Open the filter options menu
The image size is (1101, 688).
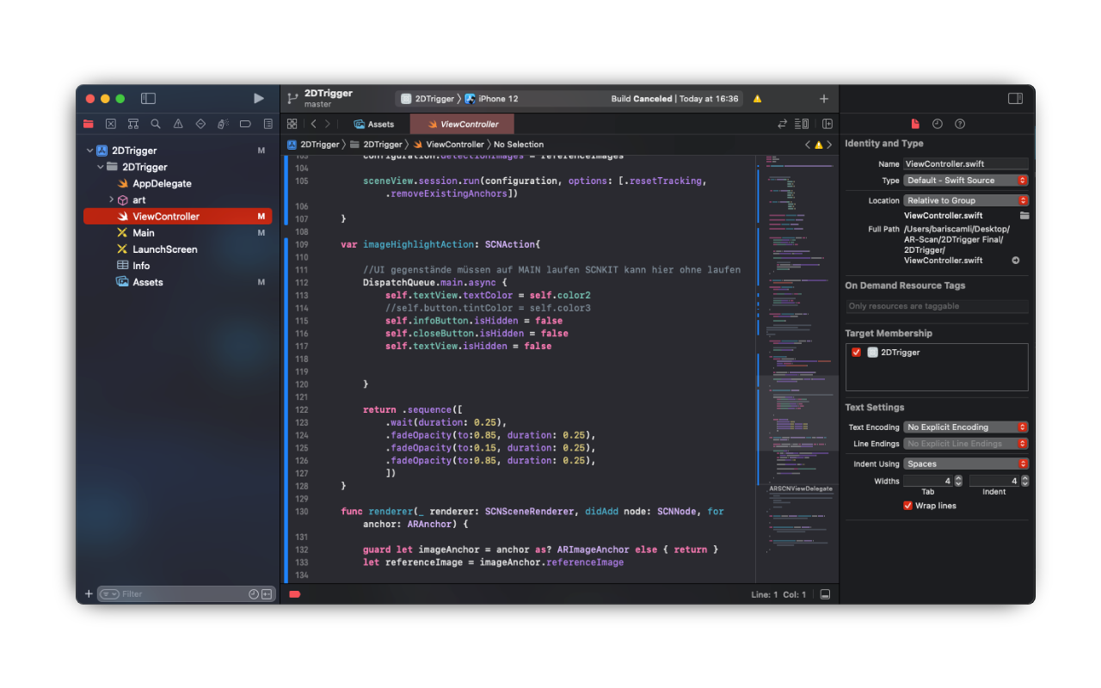coord(109,594)
